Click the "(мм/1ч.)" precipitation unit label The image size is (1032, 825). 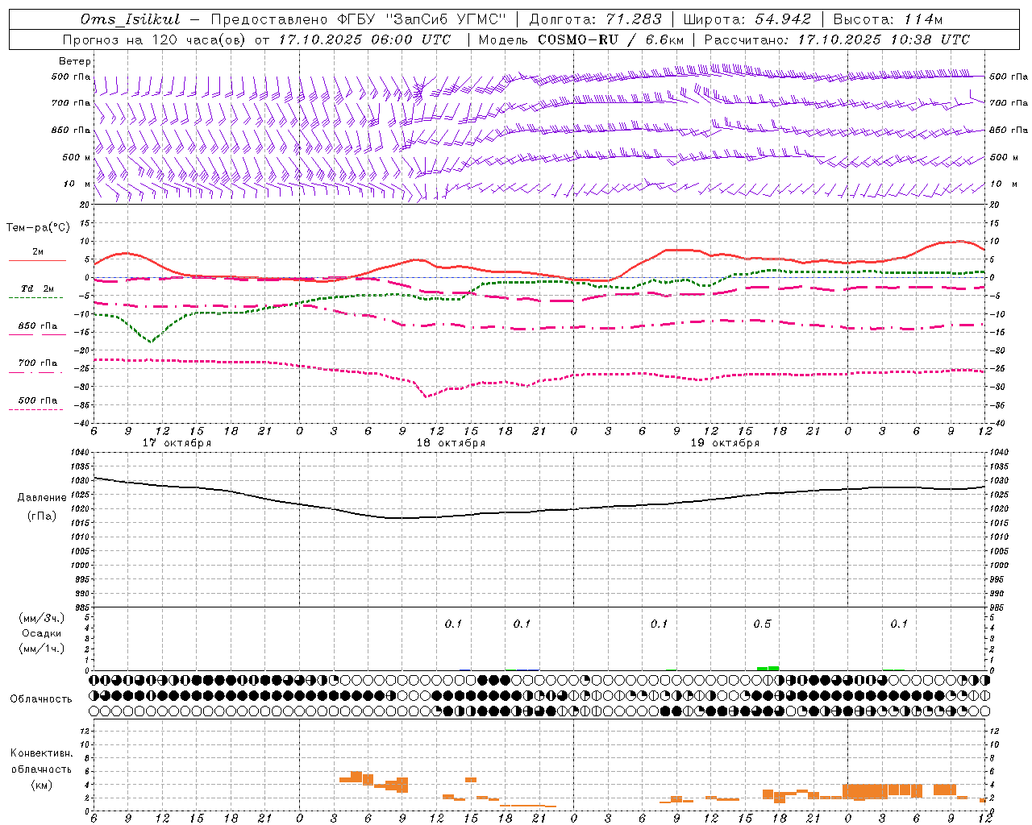(x=42, y=649)
